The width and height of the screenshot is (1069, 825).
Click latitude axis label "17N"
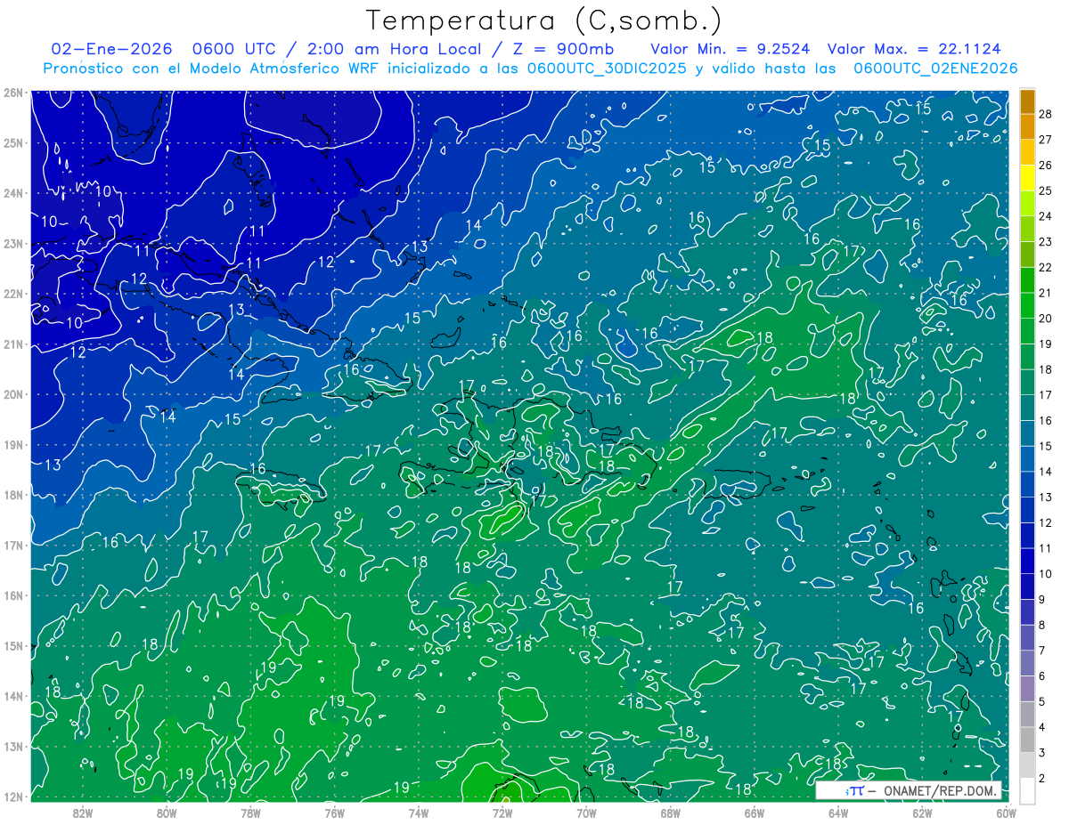[12, 545]
